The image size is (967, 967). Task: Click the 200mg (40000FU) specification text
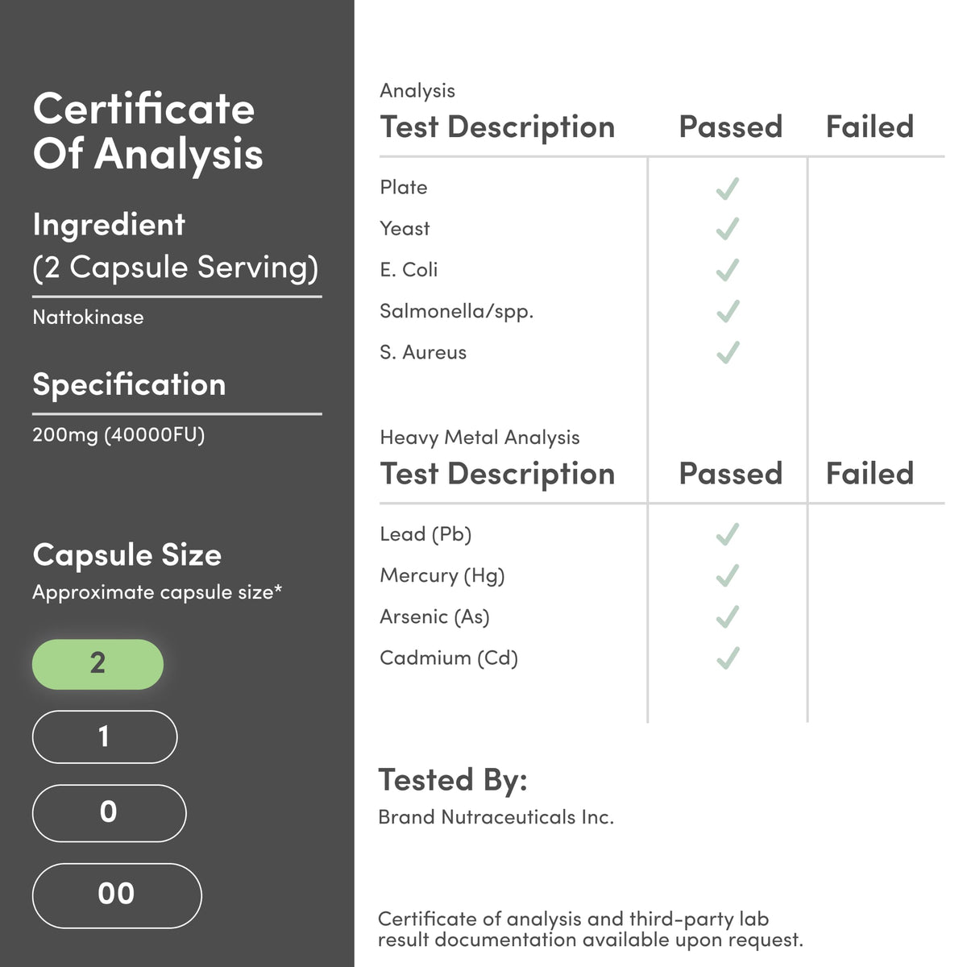tap(118, 435)
